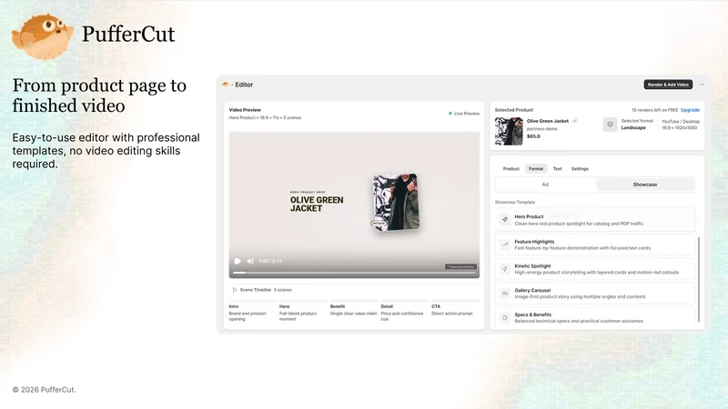Viewport: 728px width, 409px height.
Task: Click the Hero Product template icon
Action: click(505, 219)
